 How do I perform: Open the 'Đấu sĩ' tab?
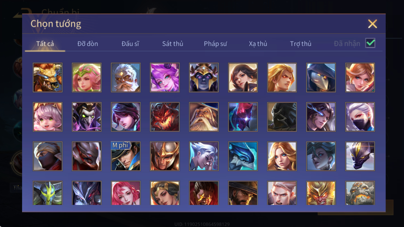(x=130, y=44)
